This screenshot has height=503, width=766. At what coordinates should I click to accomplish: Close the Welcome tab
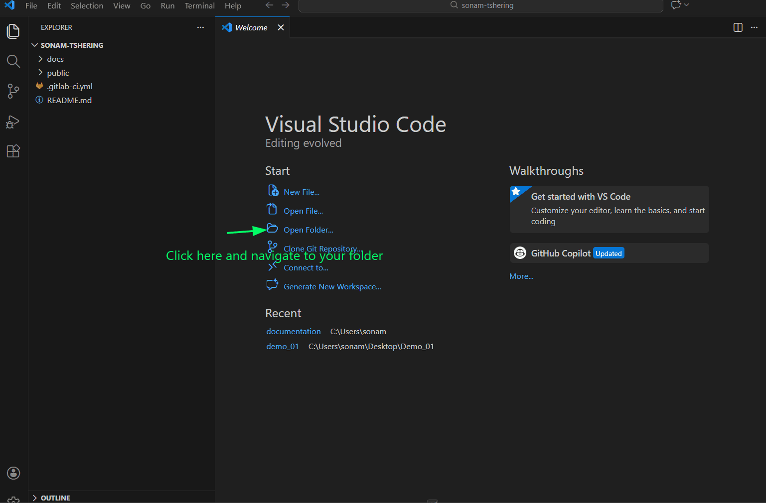point(281,27)
